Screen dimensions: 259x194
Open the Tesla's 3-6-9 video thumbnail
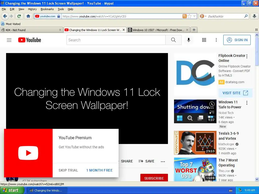195,143
